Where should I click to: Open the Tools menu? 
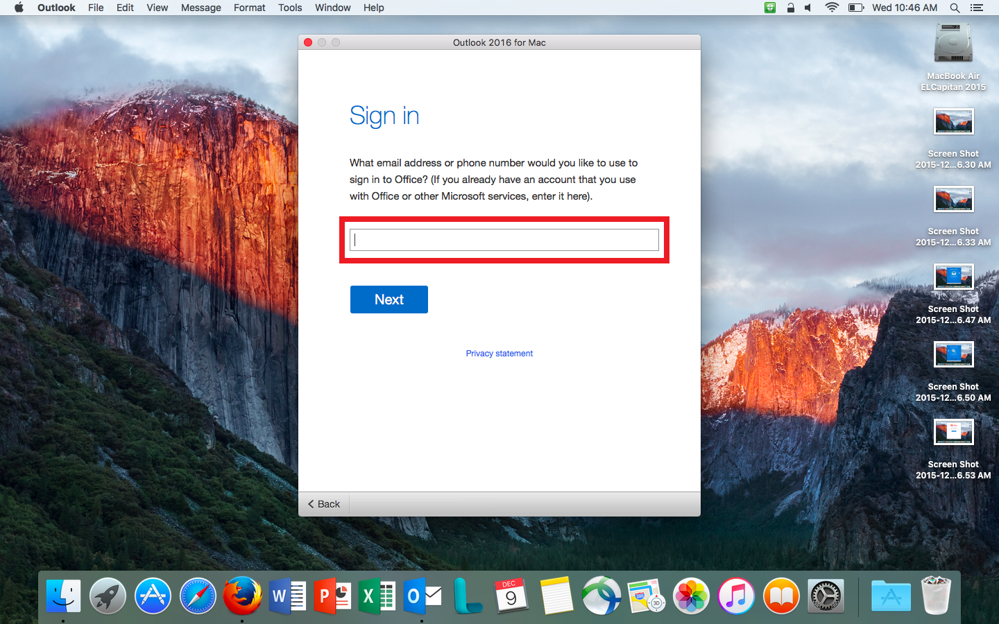click(290, 8)
